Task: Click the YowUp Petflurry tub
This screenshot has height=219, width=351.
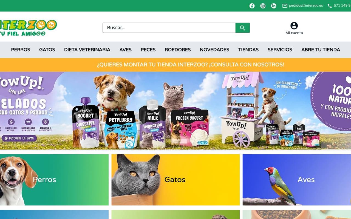Action: (x=121, y=129)
